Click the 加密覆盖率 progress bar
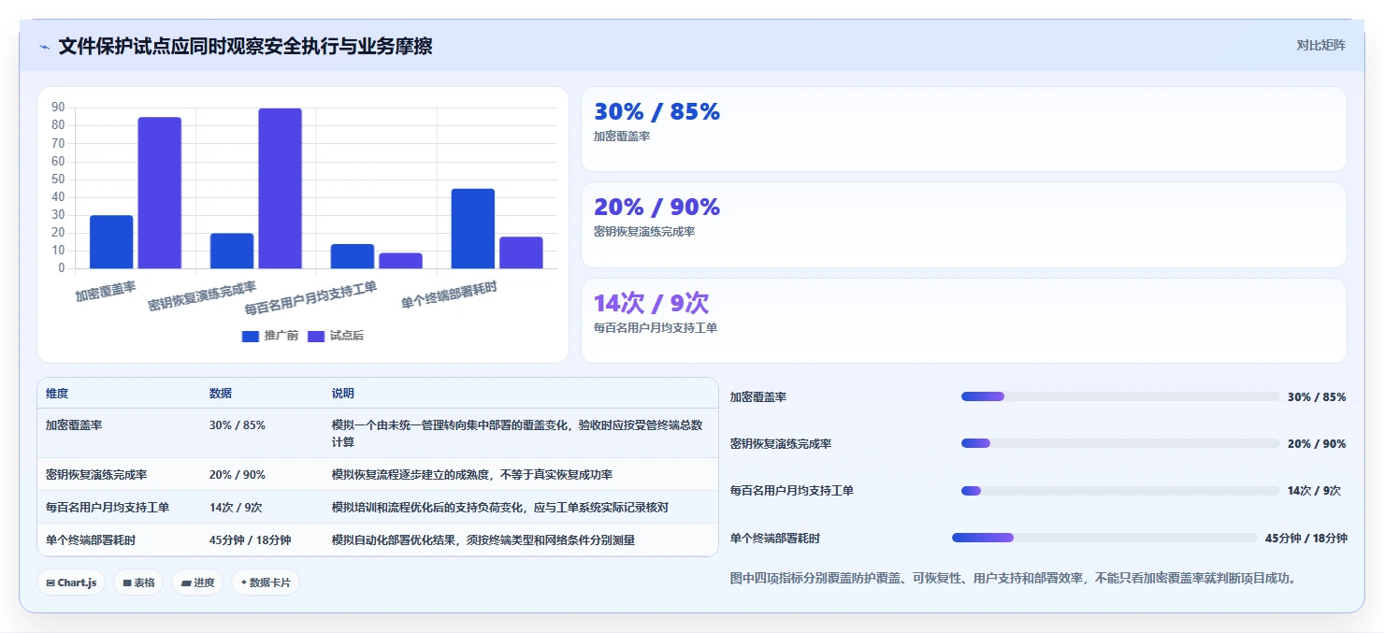1384x633 pixels. click(1120, 396)
